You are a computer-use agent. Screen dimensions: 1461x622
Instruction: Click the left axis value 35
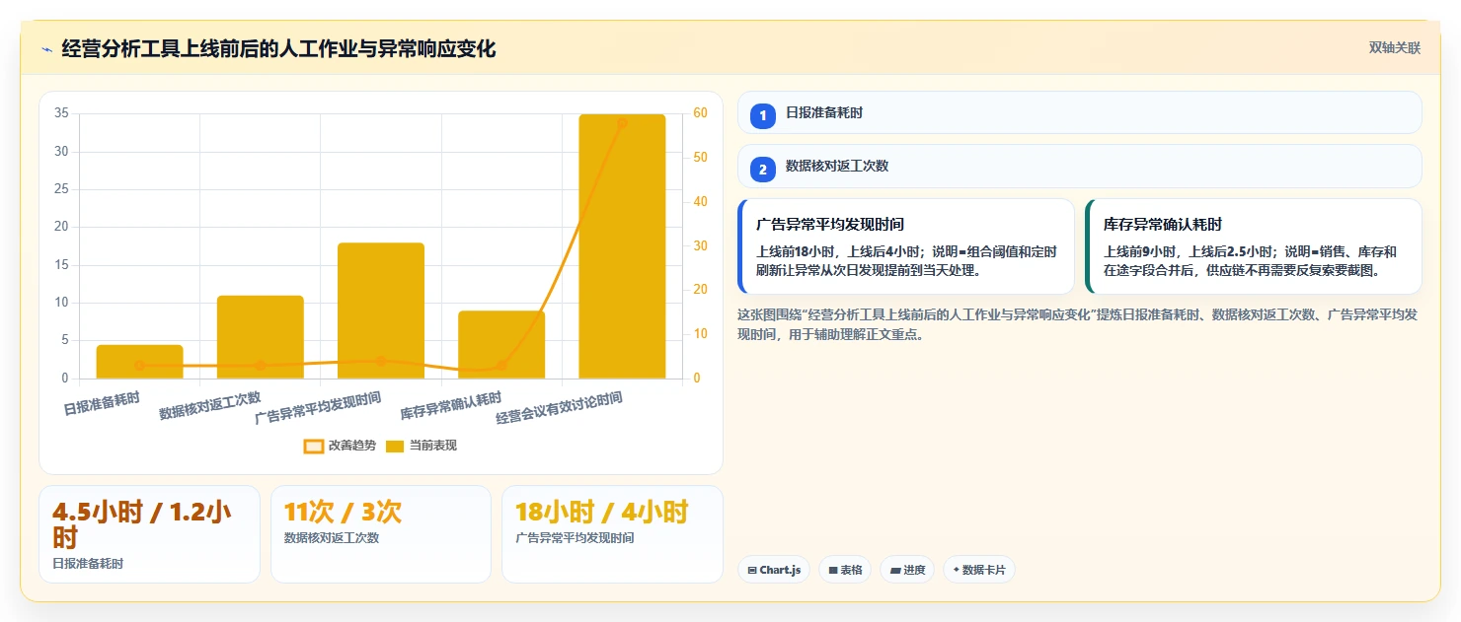[61, 113]
